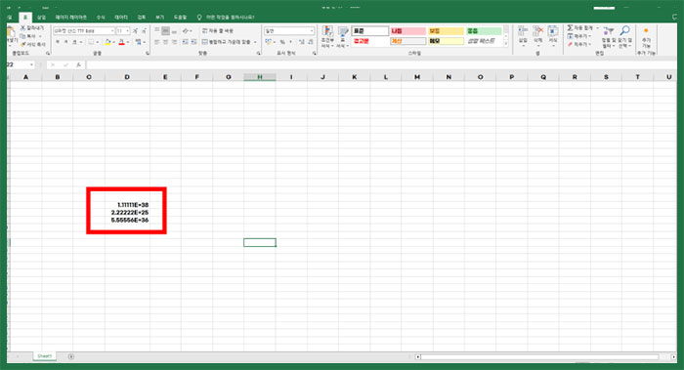Click the Fill down icon
Screen dimensions: 684x370
pyautogui.click(x=570, y=36)
